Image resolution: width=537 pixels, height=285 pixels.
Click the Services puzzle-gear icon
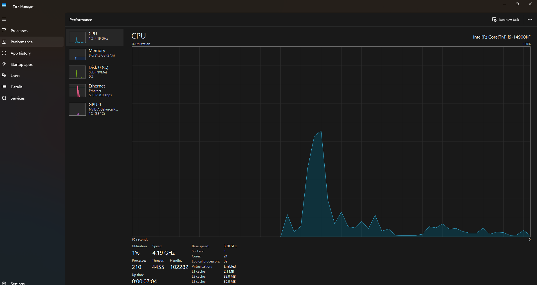4,98
